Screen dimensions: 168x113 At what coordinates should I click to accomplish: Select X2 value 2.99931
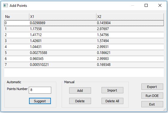point(103,47)
